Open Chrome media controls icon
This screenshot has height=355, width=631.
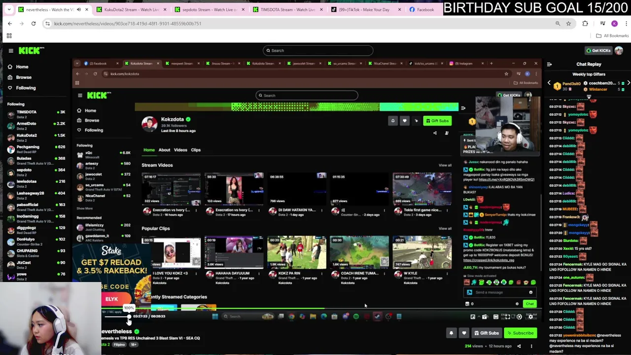coord(602,24)
